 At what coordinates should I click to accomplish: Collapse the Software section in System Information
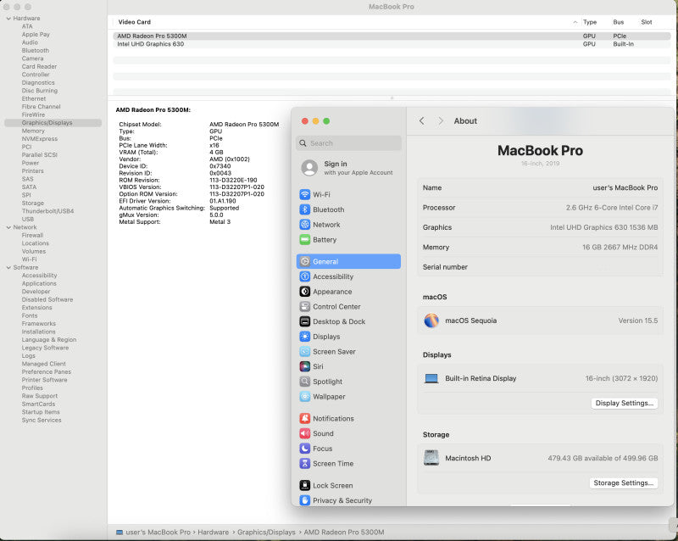point(8,267)
